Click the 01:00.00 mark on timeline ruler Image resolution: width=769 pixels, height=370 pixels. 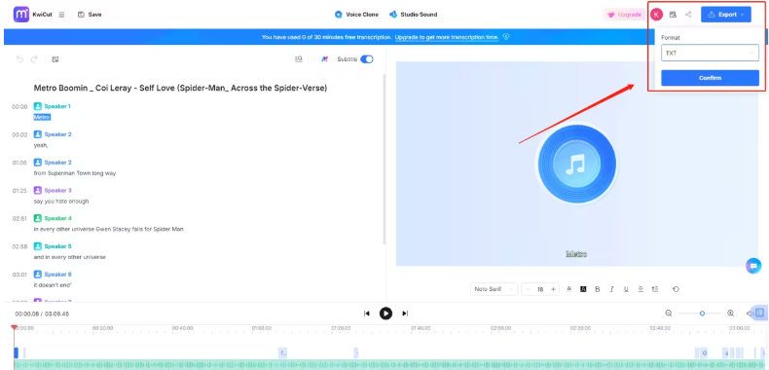point(262,328)
